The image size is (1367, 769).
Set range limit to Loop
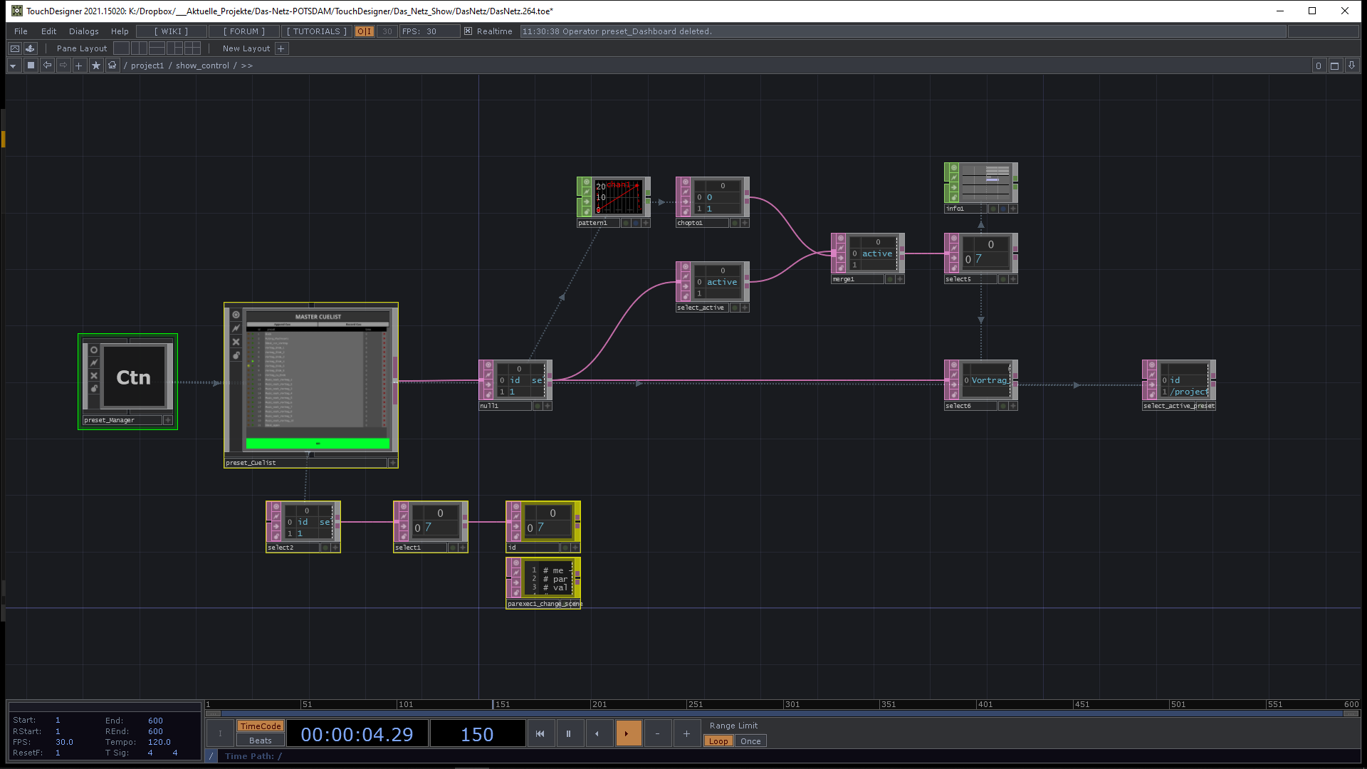[x=718, y=741]
